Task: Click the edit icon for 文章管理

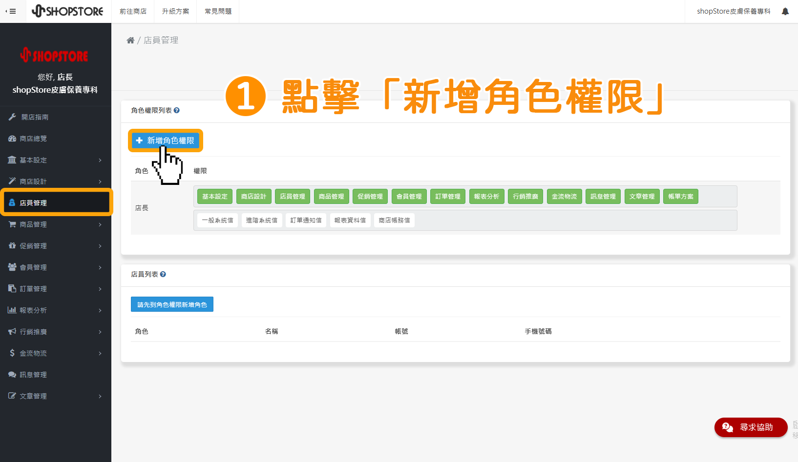Action: (12, 396)
